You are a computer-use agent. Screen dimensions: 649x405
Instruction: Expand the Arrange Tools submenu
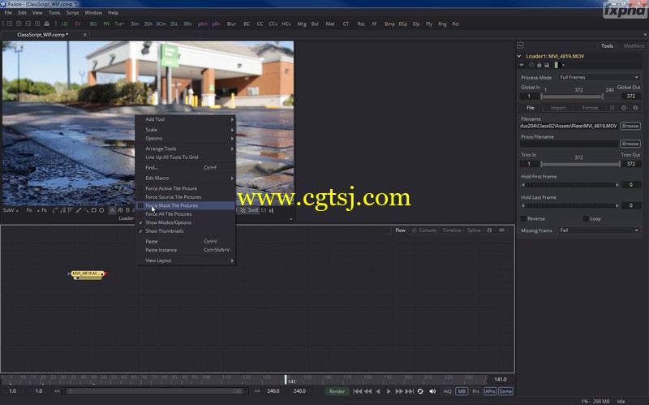(x=186, y=149)
